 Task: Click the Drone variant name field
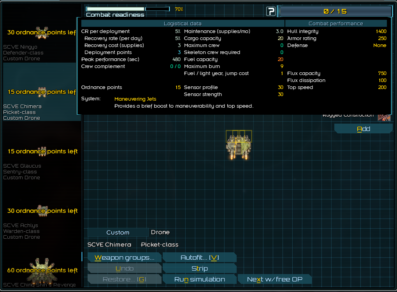click(160, 232)
